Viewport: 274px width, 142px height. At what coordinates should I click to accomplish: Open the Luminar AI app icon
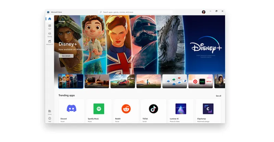(x=181, y=109)
